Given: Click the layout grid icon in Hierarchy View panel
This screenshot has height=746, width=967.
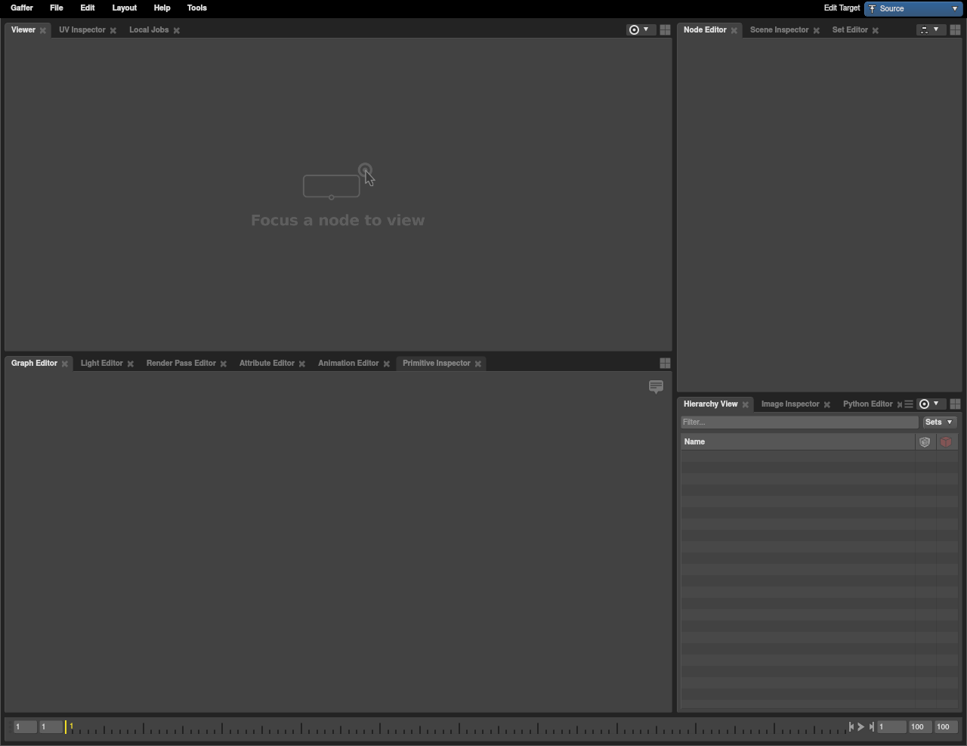Looking at the screenshot, I should tap(955, 404).
